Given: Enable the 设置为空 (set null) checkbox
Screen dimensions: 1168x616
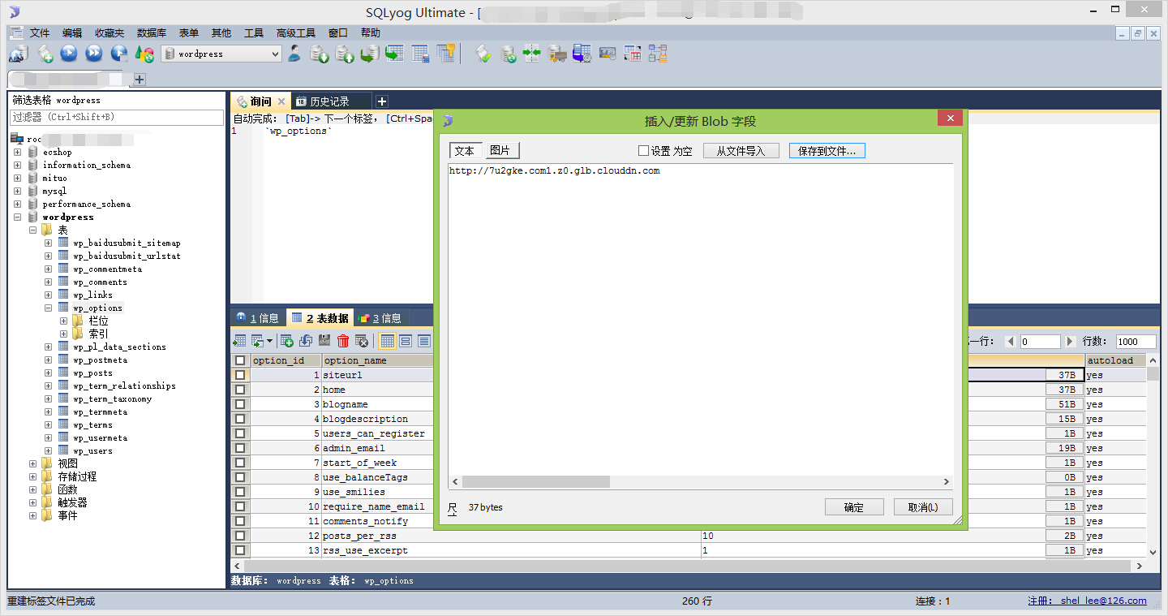Looking at the screenshot, I should [x=643, y=151].
